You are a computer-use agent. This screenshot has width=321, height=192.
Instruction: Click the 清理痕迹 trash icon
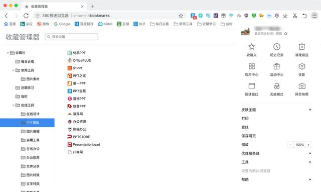point(302,47)
